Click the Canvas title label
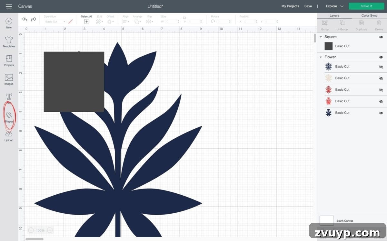Image resolution: width=387 pixels, height=241 pixels. (x=25, y=6)
